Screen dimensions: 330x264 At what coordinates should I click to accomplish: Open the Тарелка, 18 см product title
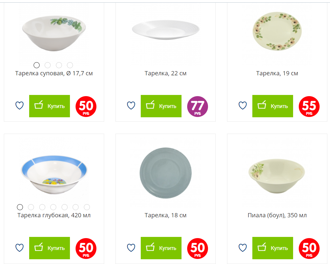[x=165, y=215]
